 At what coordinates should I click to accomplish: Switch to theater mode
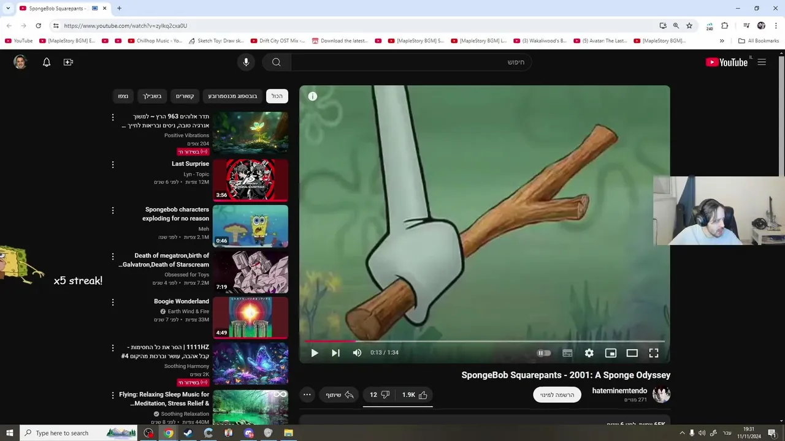click(632, 353)
